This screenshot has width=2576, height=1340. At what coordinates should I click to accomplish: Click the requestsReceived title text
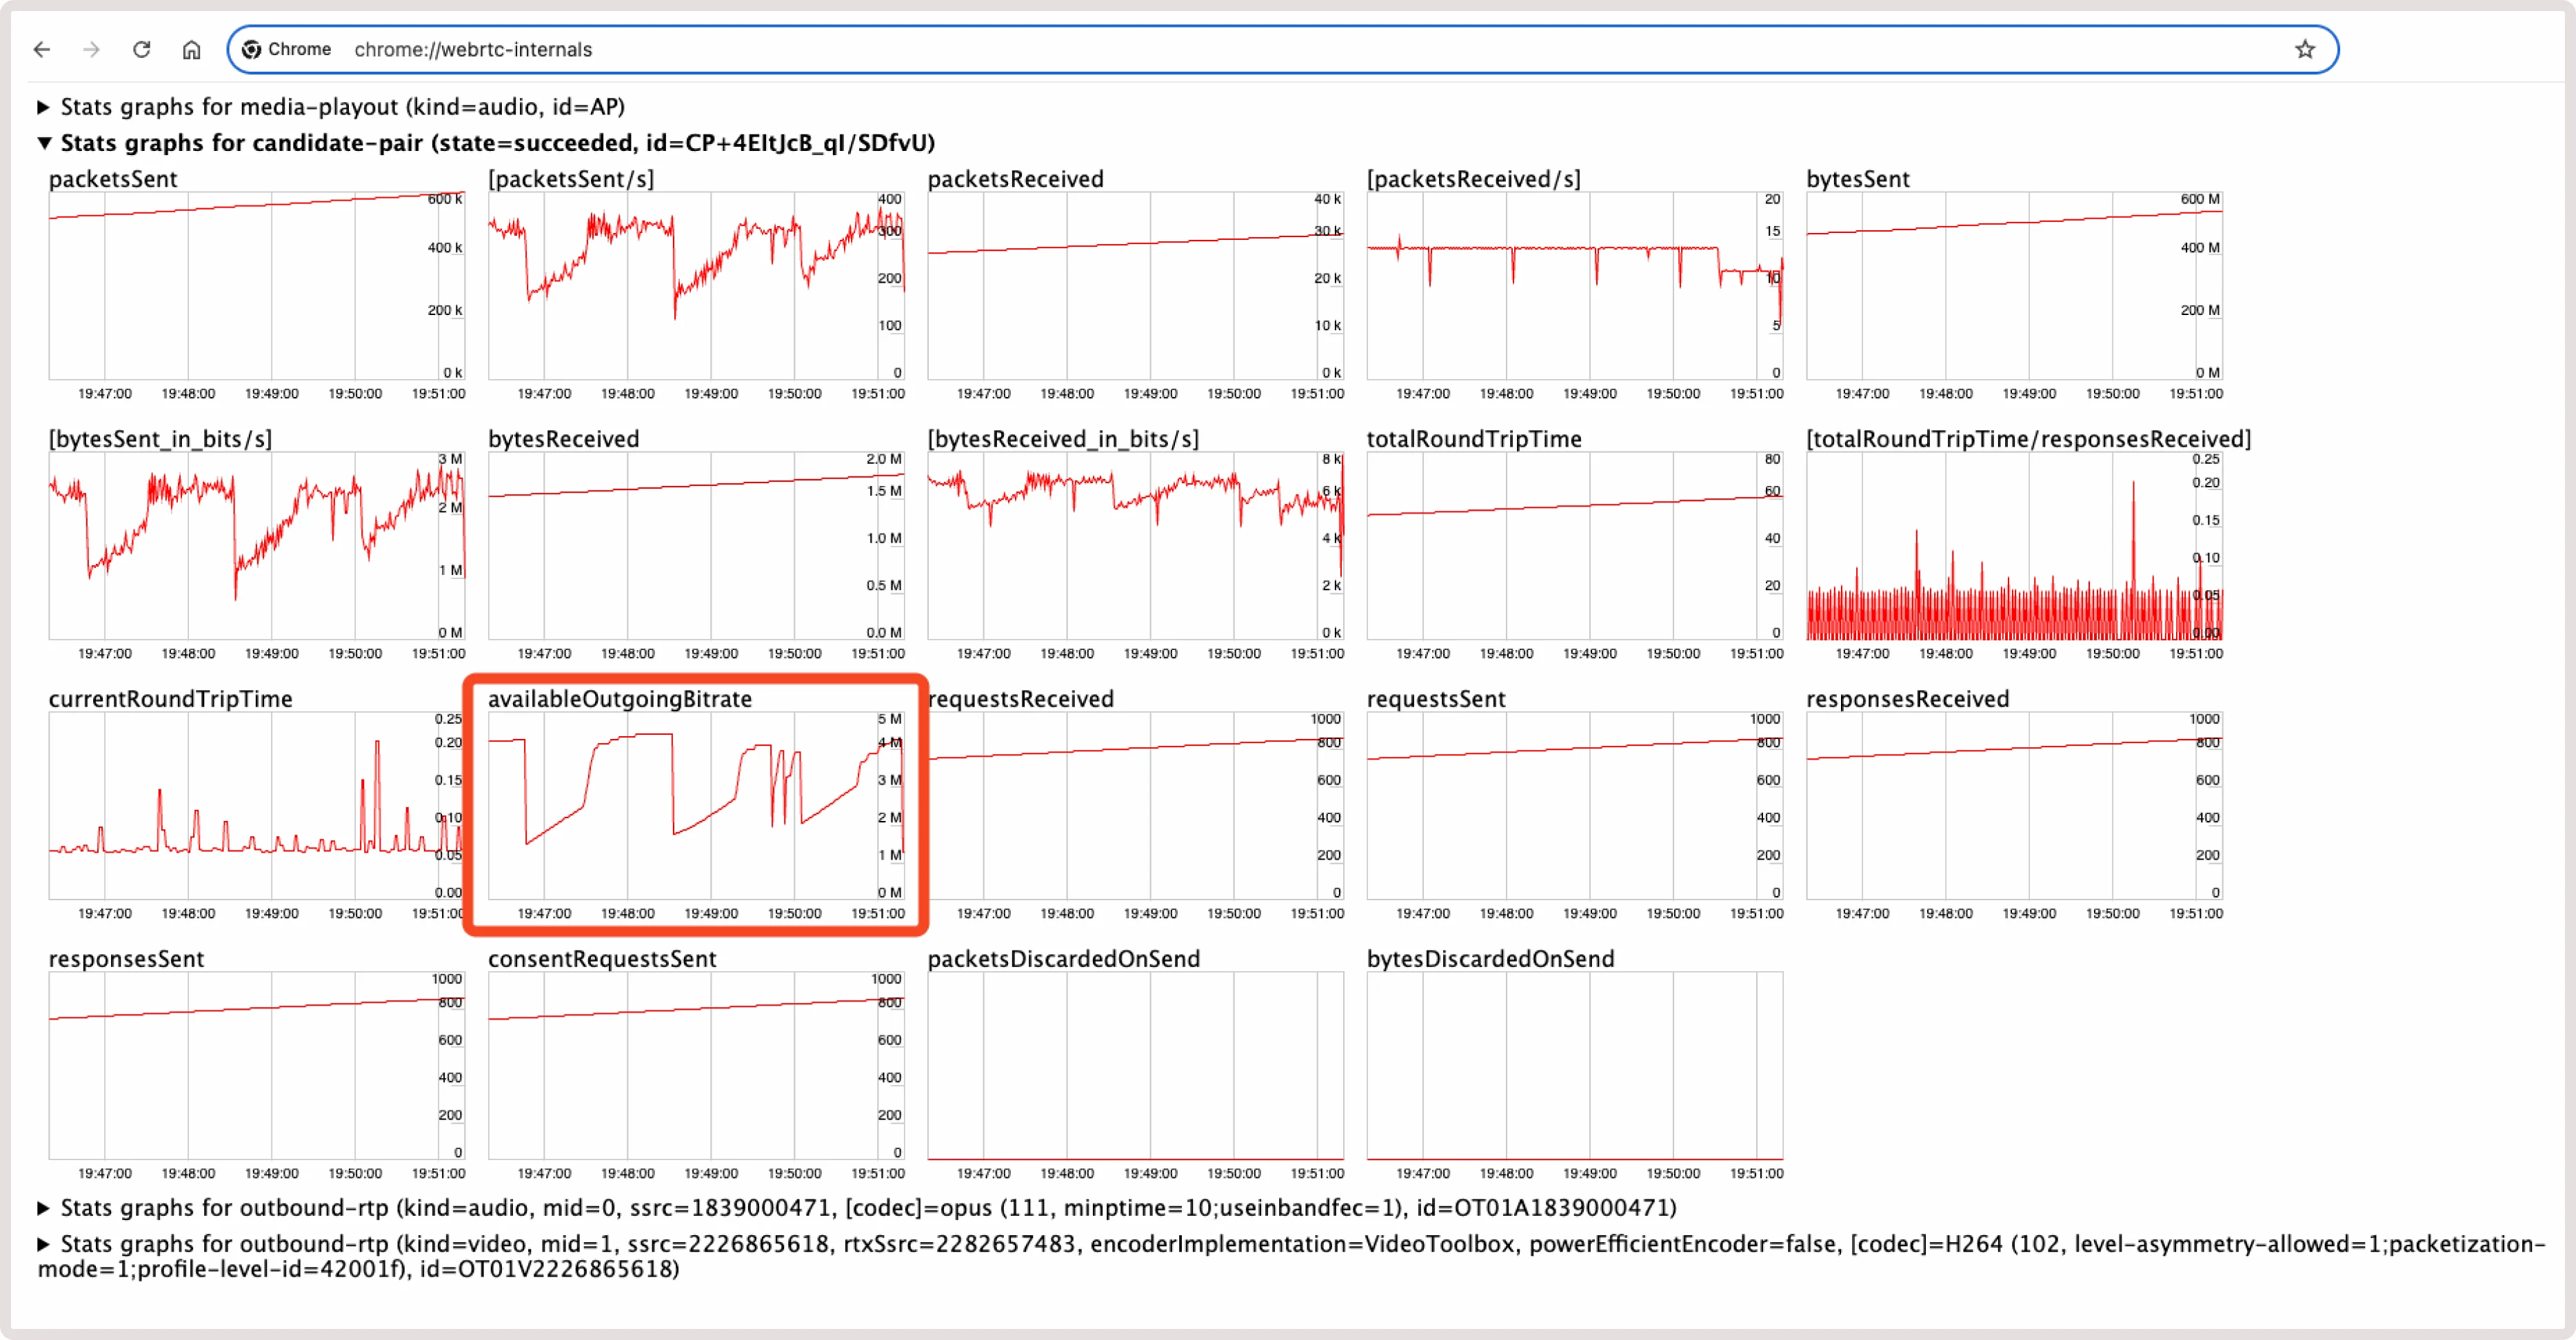1021,699
